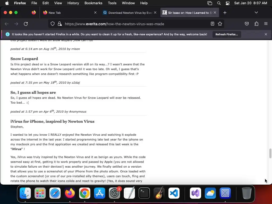Open the Firefox application menu
The height and width of the screenshot is (204, 272).
pos(20,3)
